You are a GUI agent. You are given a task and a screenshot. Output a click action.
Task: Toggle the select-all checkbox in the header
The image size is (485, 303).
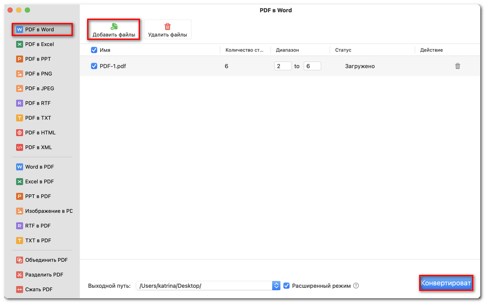(94, 50)
